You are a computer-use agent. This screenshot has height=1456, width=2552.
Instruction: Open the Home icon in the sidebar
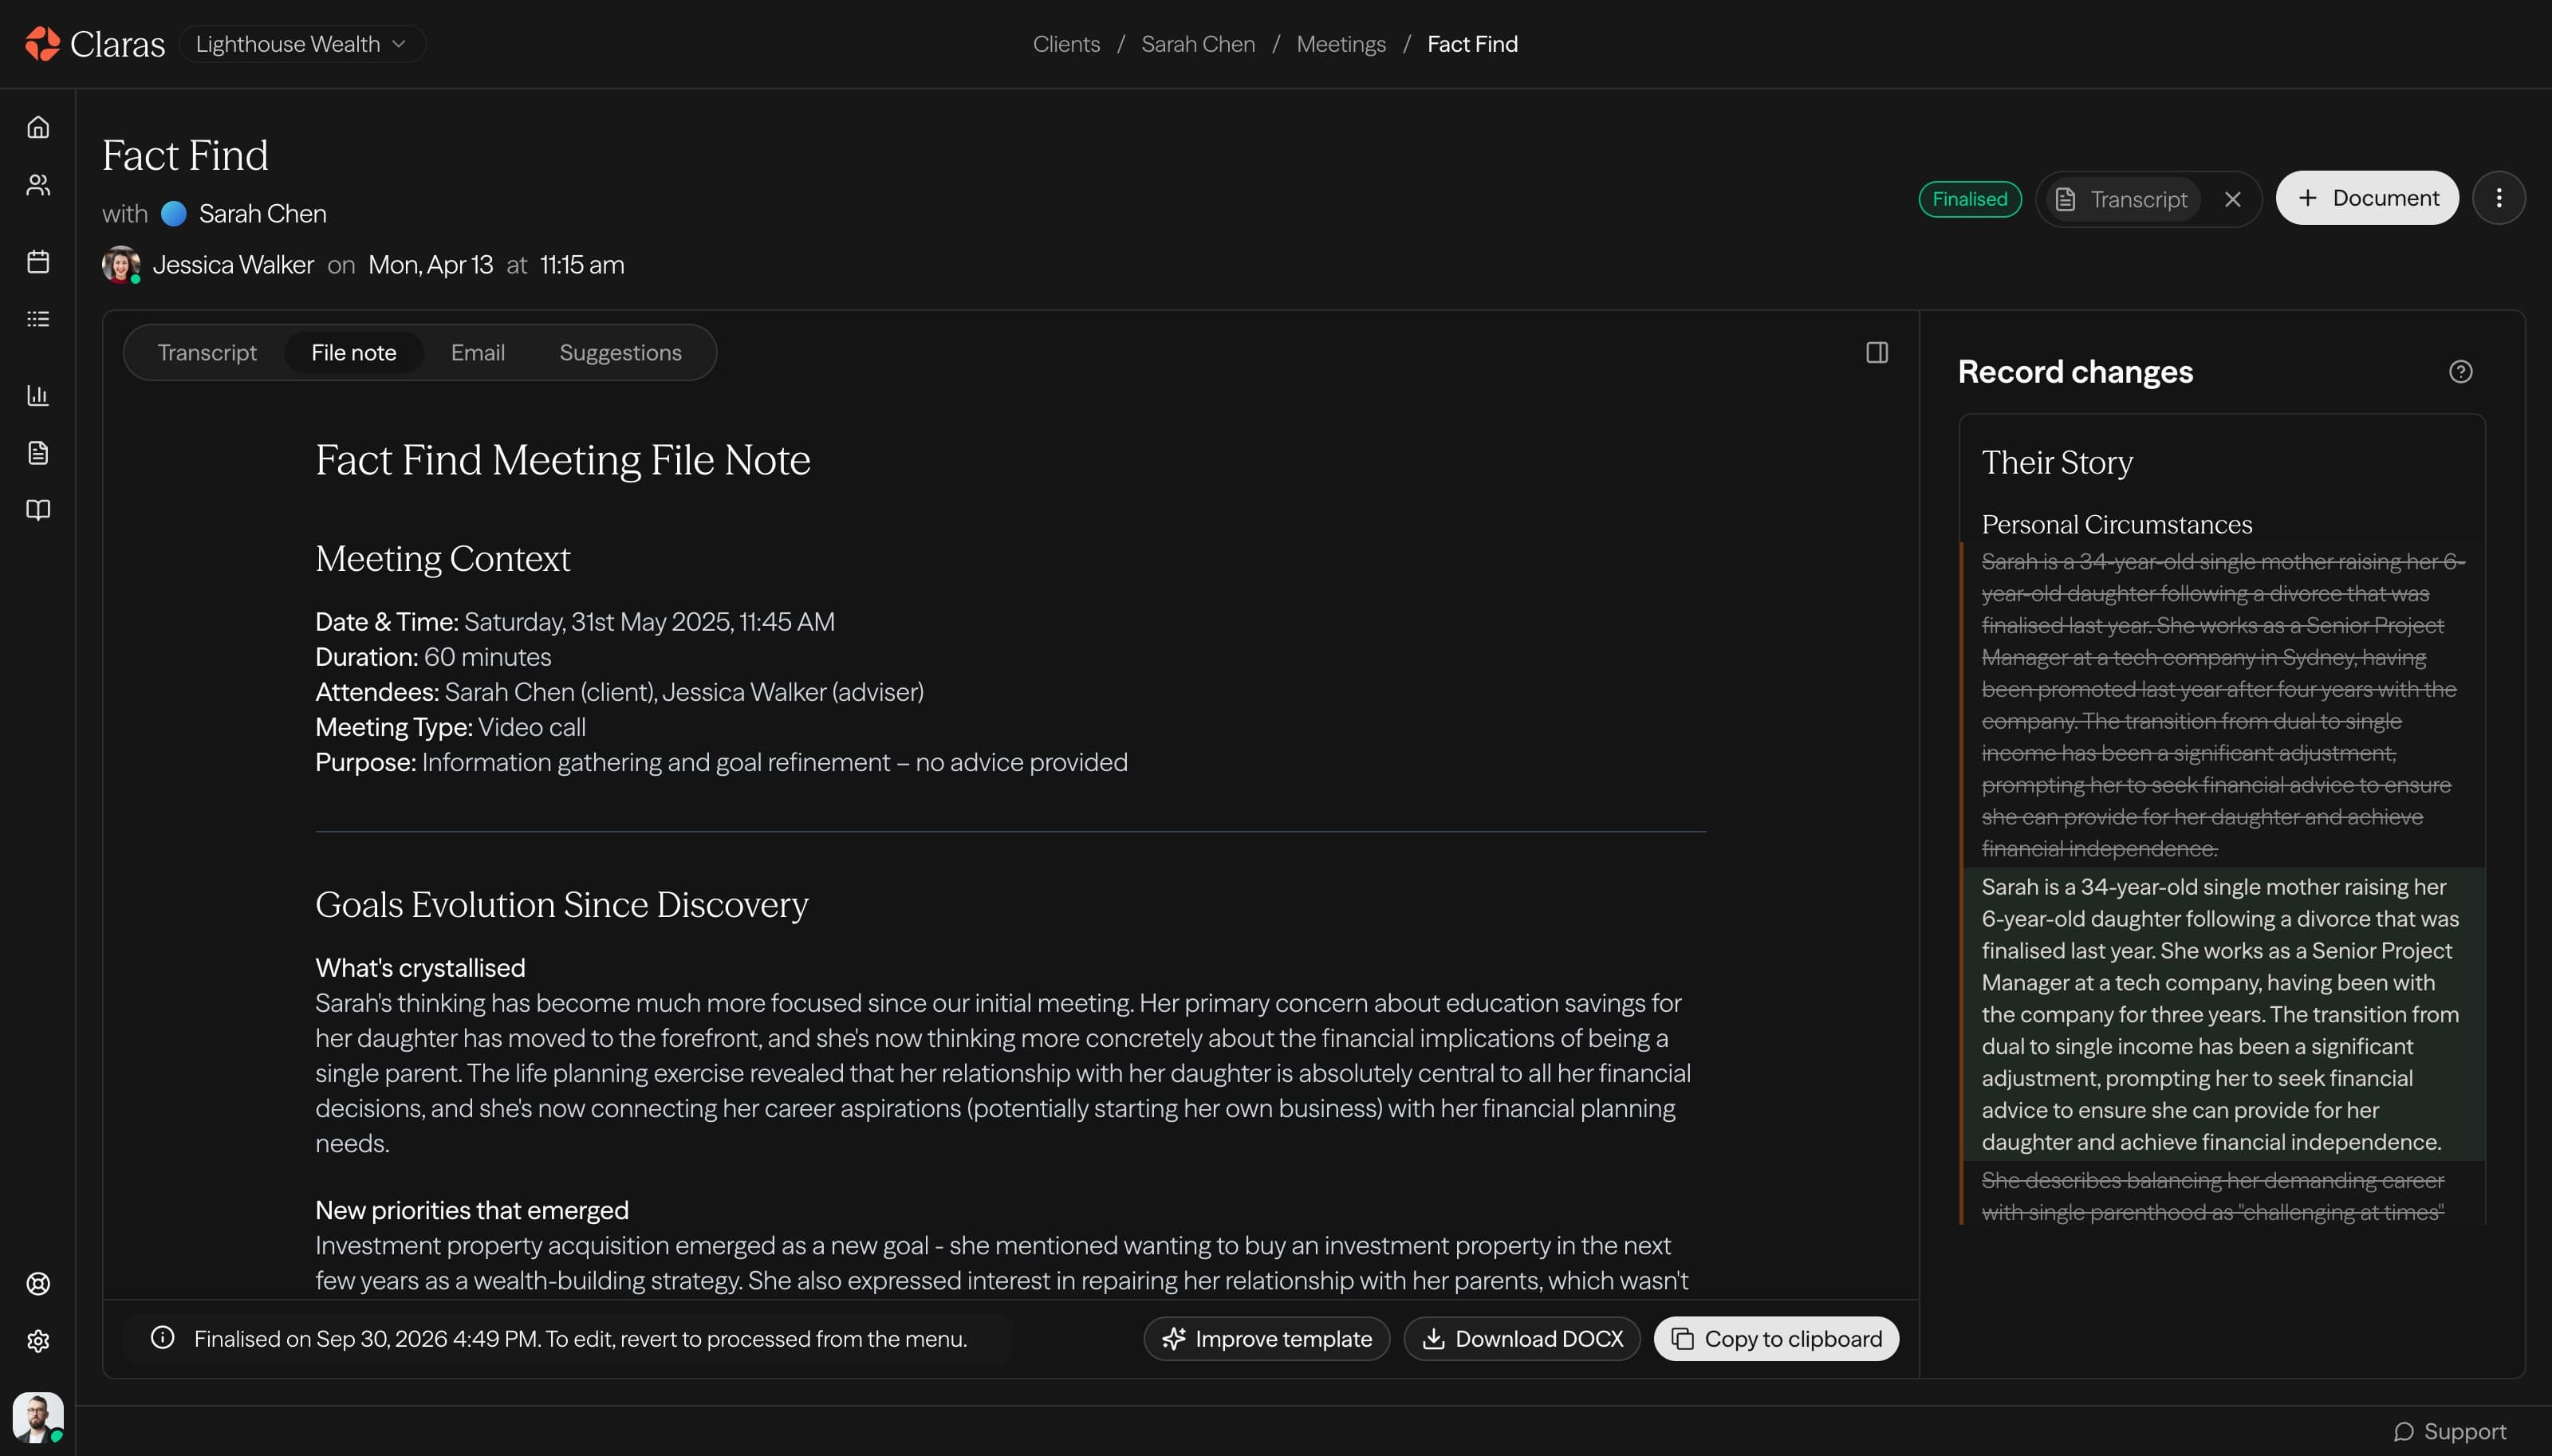38,127
